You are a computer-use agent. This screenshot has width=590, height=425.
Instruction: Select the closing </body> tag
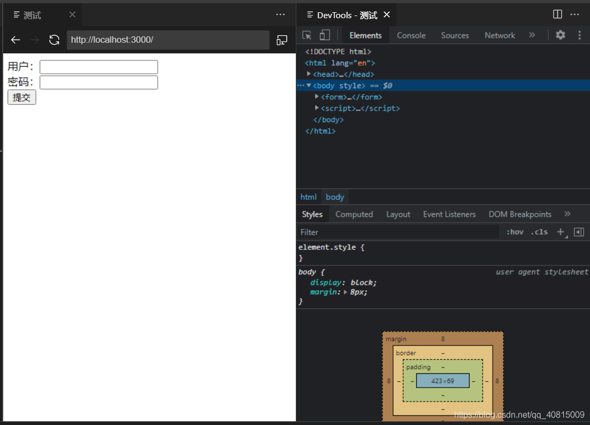pos(328,120)
